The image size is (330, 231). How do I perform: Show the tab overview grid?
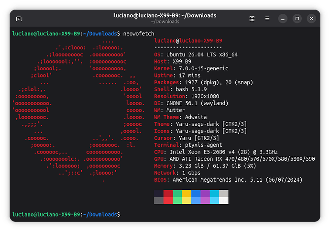252,19
